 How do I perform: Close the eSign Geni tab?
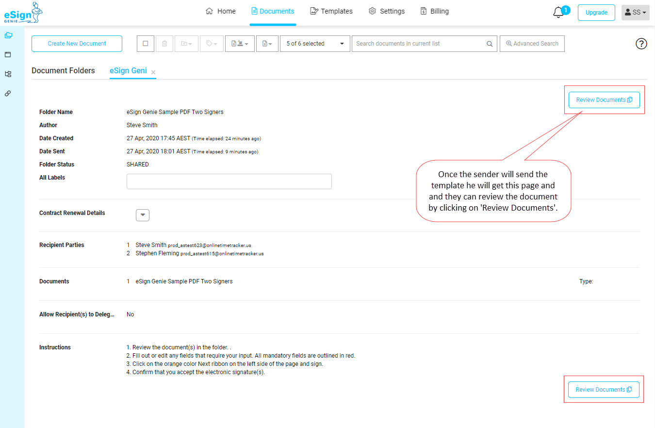153,72
